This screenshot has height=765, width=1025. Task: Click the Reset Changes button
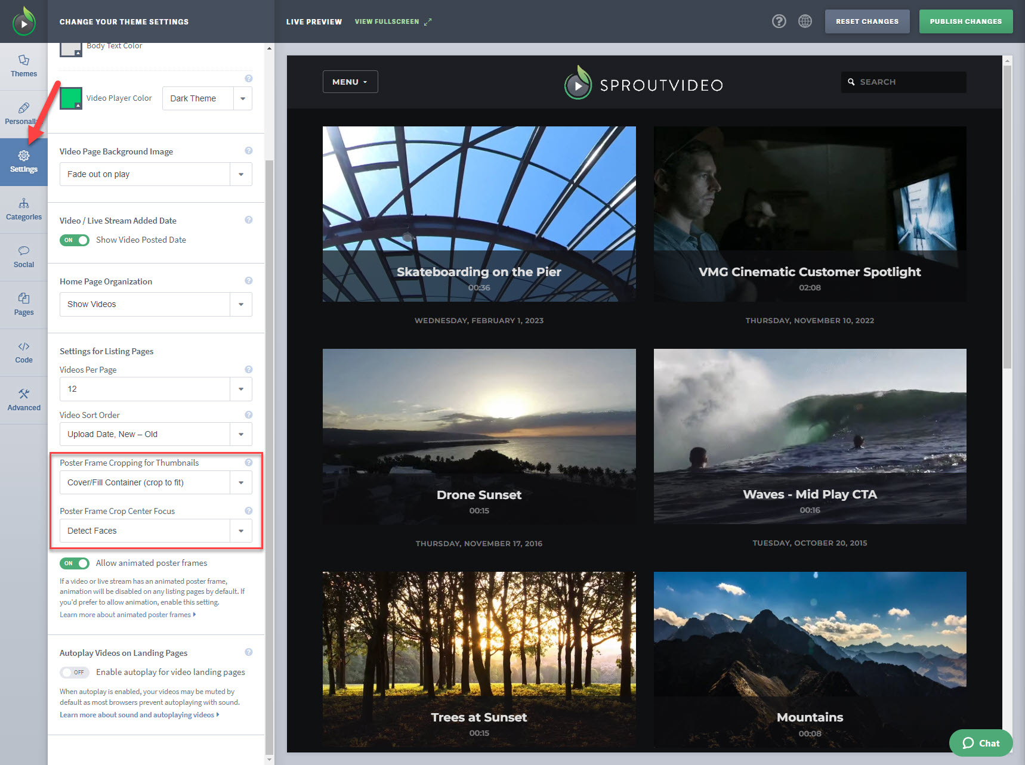point(867,21)
